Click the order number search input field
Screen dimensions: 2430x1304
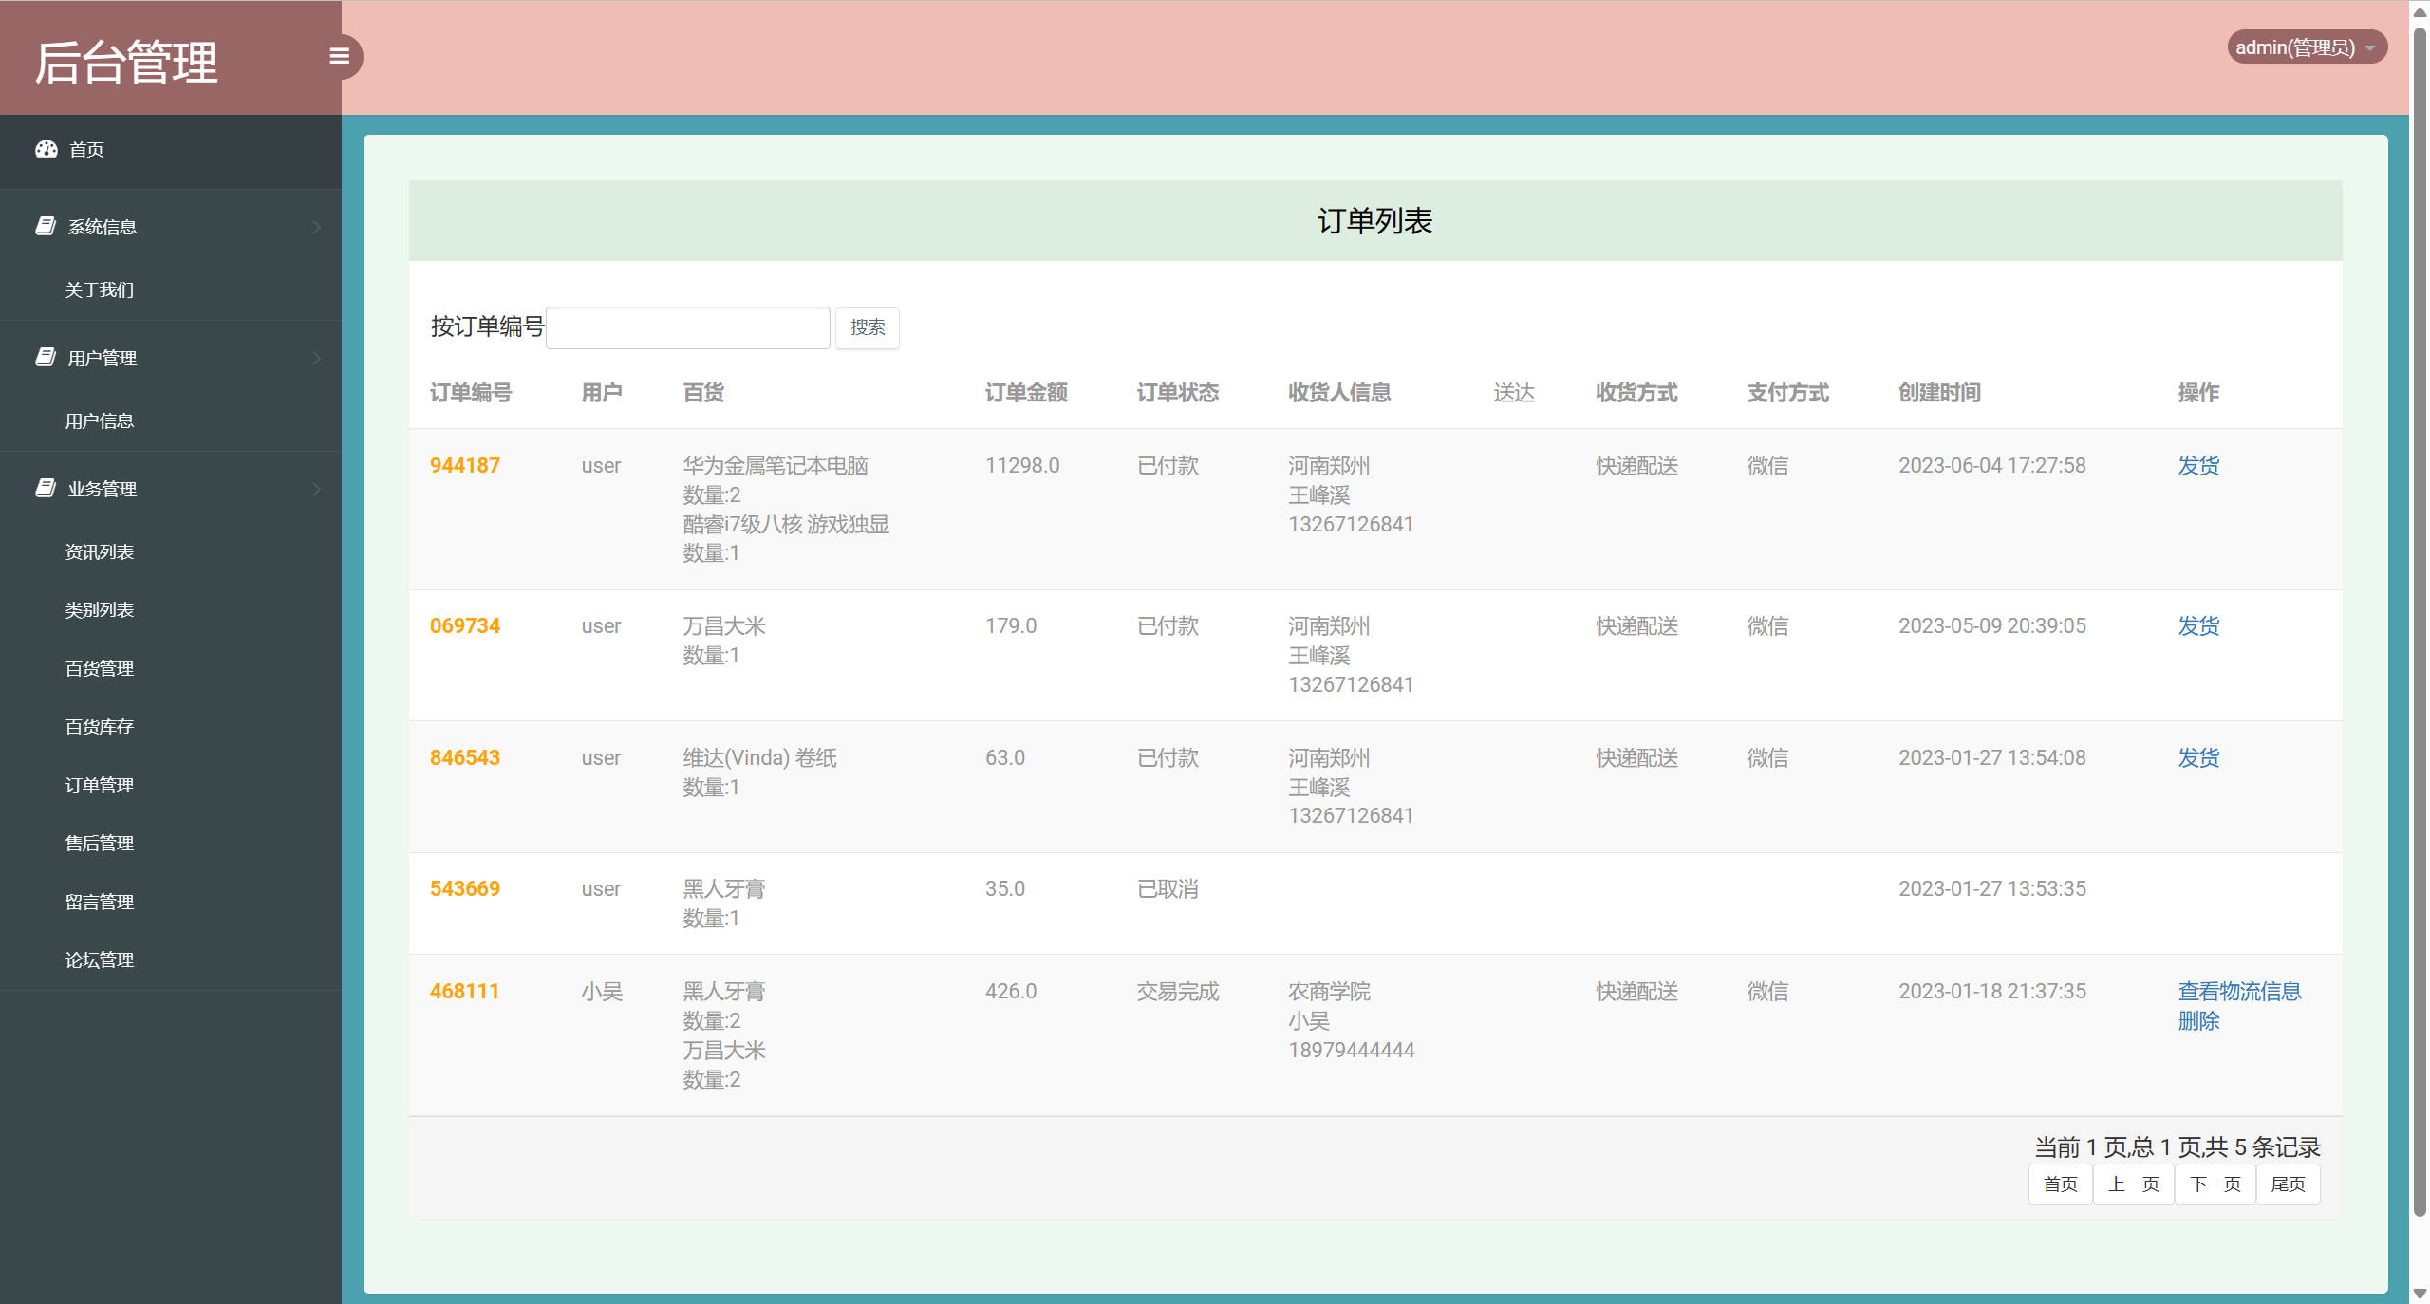(x=686, y=326)
